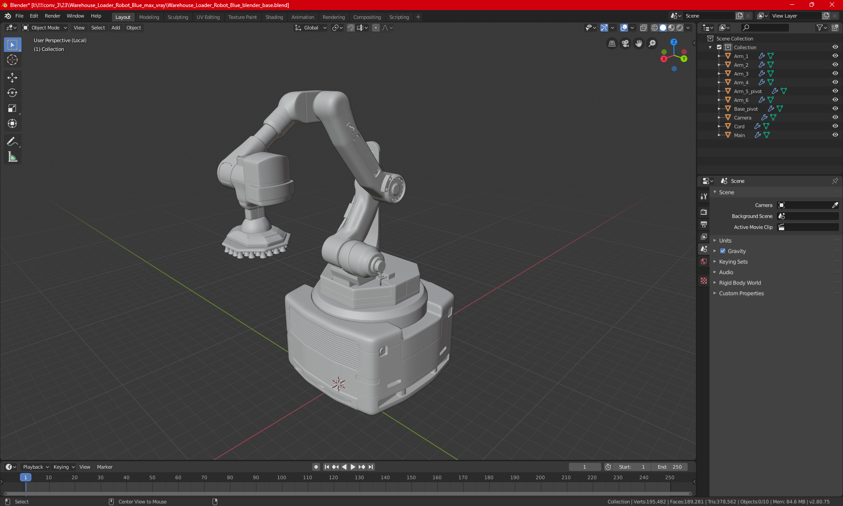Open the Playback dropdown
The height and width of the screenshot is (506, 843).
click(x=36, y=467)
